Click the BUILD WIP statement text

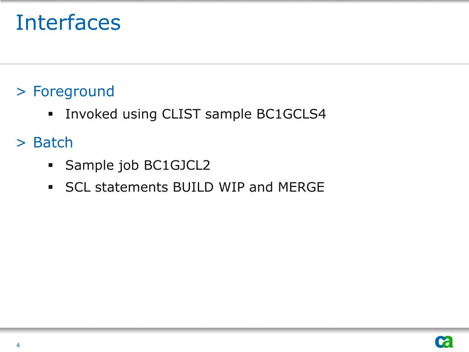tap(208, 187)
